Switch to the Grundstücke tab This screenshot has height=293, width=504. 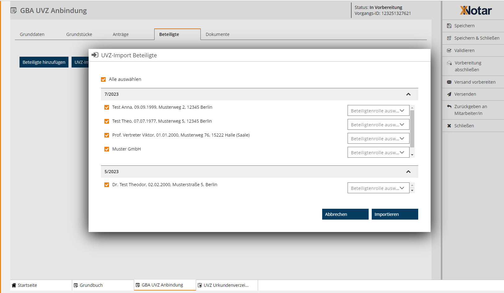point(79,34)
